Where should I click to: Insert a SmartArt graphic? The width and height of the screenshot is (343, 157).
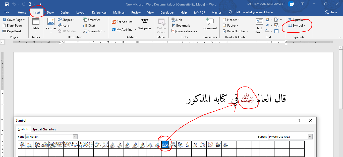pos(91,20)
